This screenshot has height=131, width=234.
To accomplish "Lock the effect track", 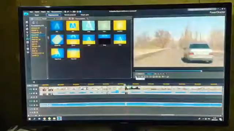I will point(37,97).
